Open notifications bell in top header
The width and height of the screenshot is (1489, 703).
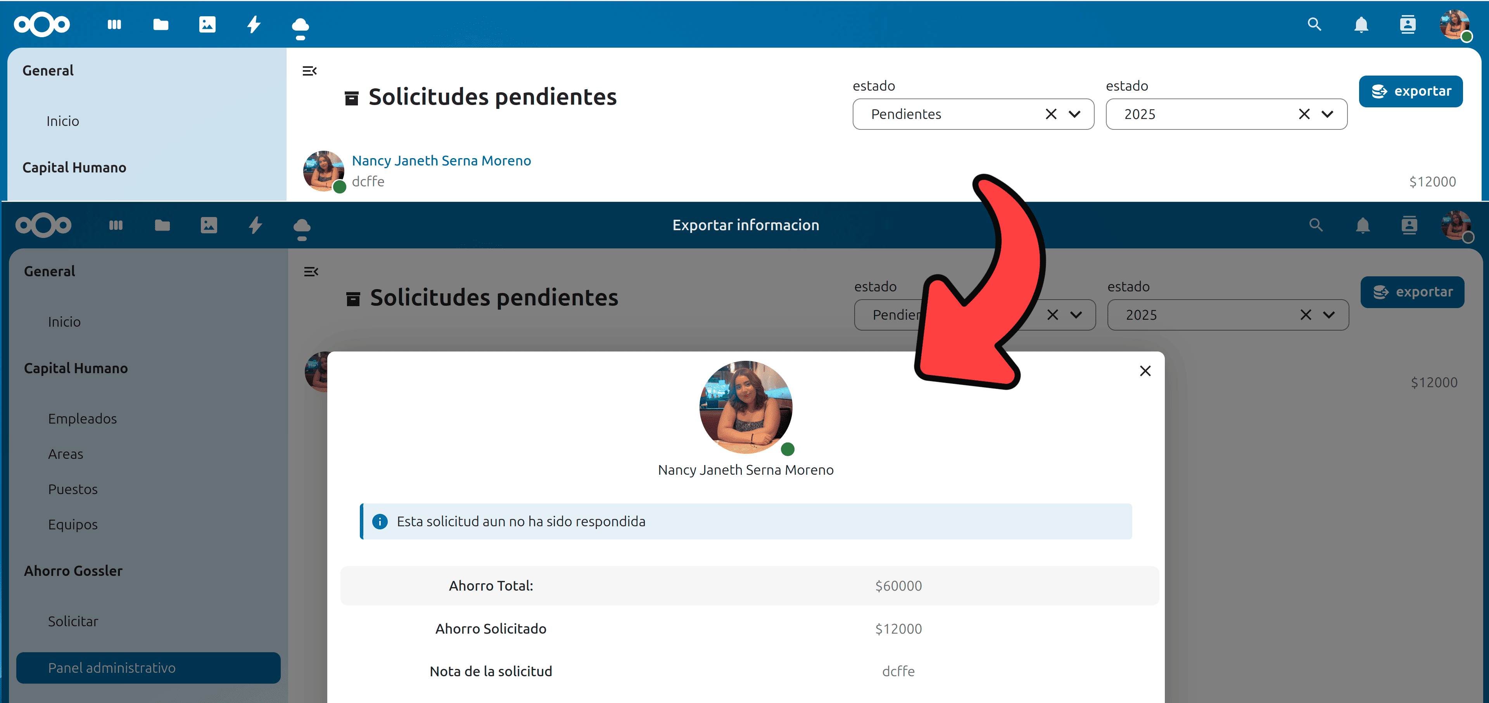pos(1361,25)
